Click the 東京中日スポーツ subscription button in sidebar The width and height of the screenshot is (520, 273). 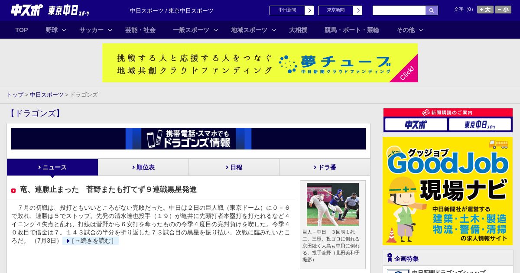(480, 125)
